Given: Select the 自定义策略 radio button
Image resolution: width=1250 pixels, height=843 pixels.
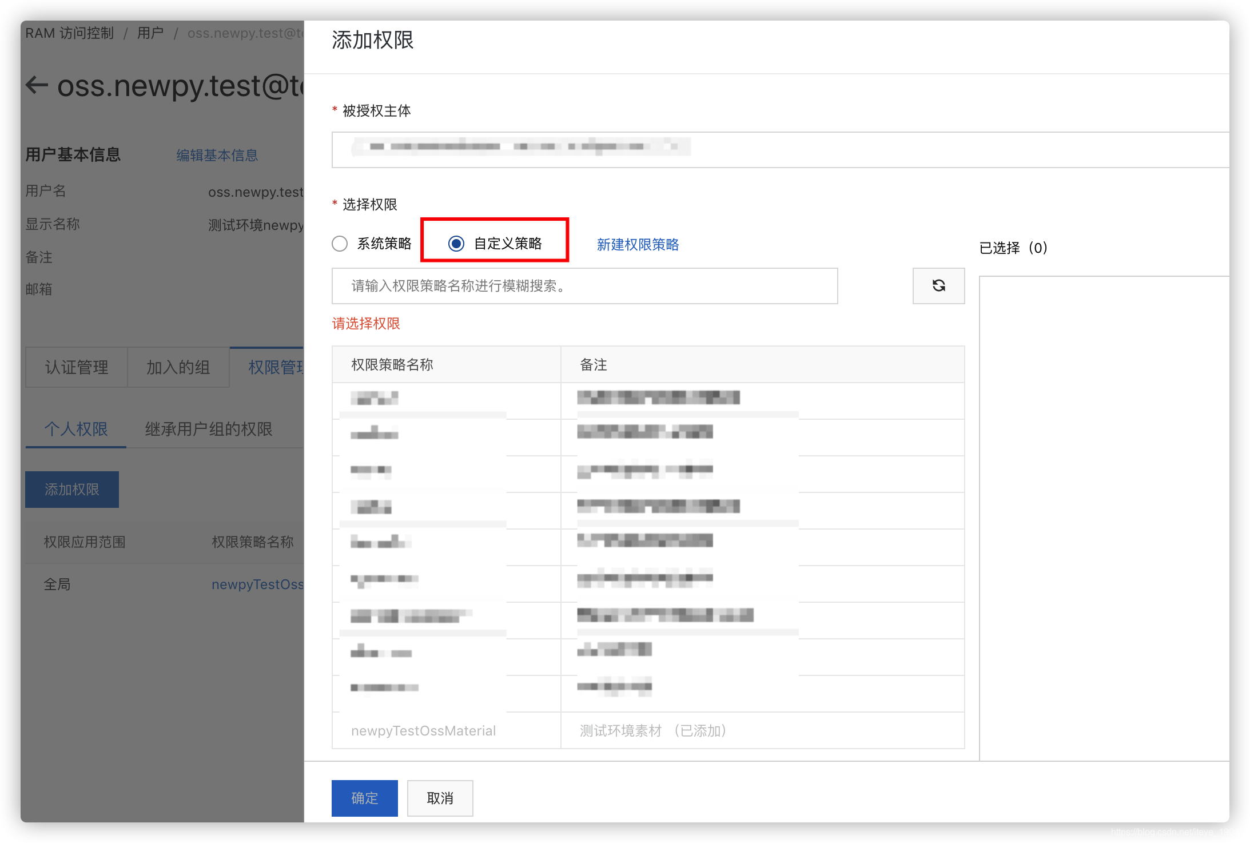Looking at the screenshot, I should pyautogui.click(x=456, y=244).
